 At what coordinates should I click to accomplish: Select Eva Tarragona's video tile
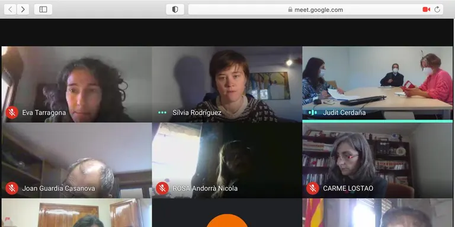[76, 85]
